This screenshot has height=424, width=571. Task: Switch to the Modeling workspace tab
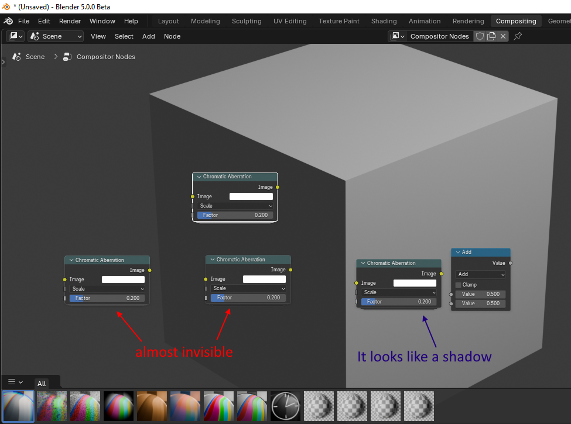pyautogui.click(x=206, y=21)
